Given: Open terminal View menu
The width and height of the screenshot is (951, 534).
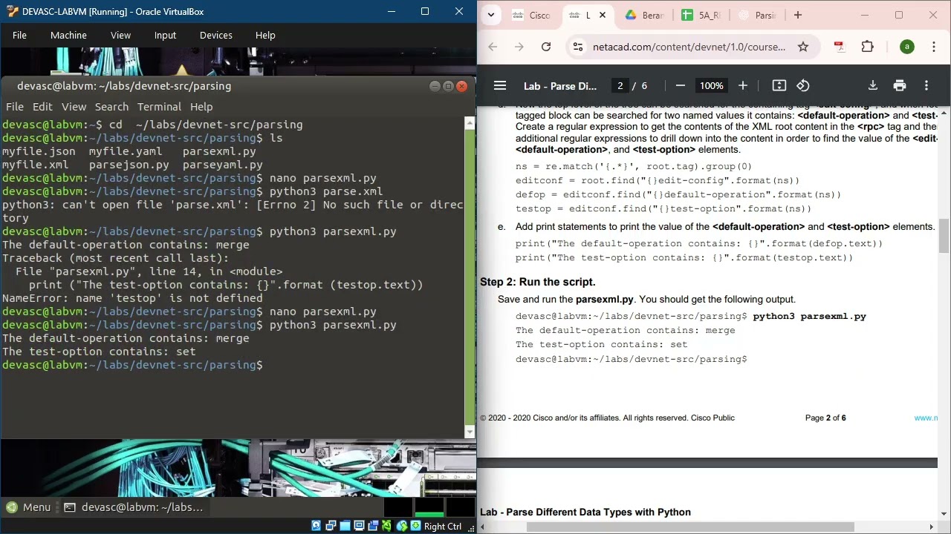Looking at the screenshot, I should pos(74,107).
